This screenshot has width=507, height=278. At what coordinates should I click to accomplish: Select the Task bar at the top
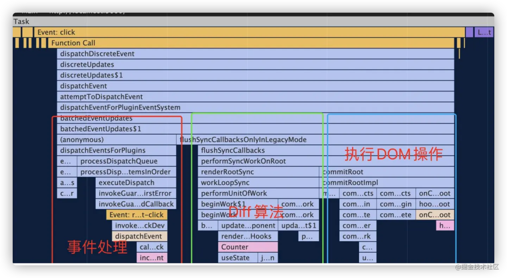coord(253,21)
